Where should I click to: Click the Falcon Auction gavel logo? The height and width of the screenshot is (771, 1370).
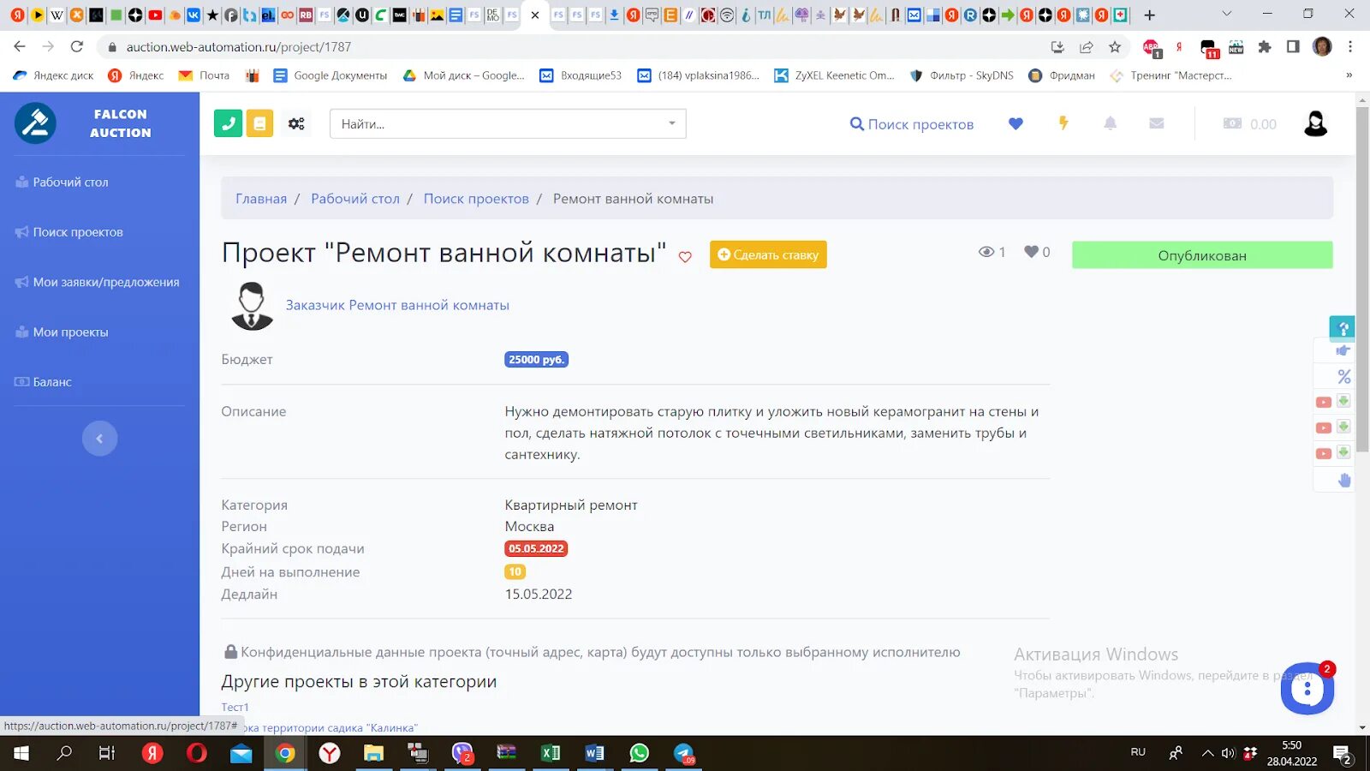click(36, 123)
